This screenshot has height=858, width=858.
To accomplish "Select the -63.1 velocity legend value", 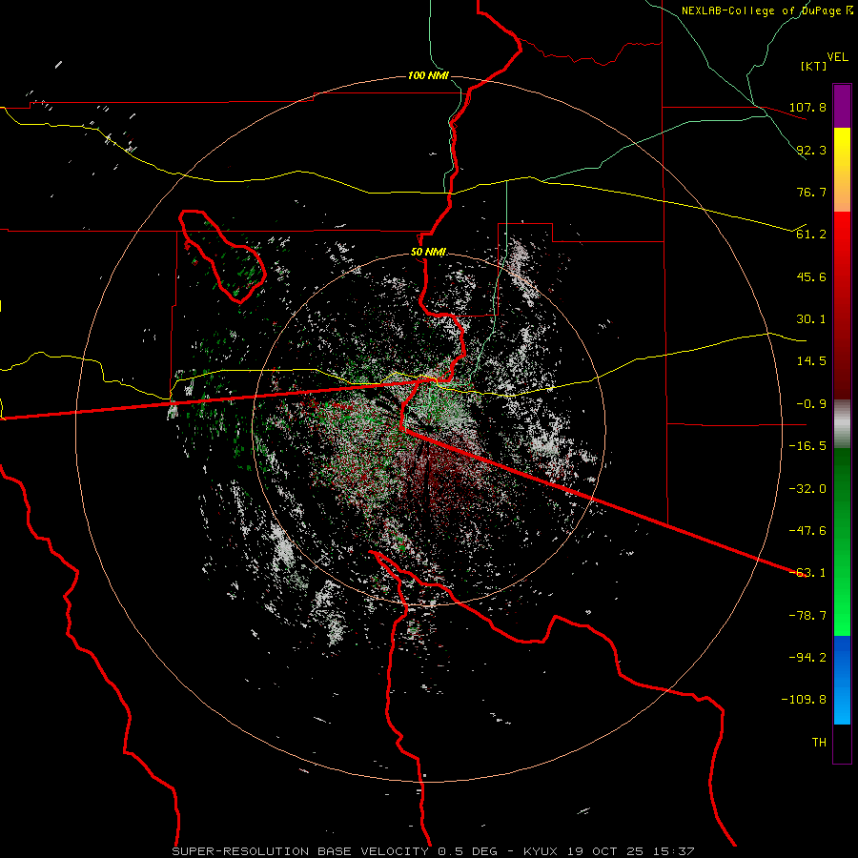I will 807,573.
